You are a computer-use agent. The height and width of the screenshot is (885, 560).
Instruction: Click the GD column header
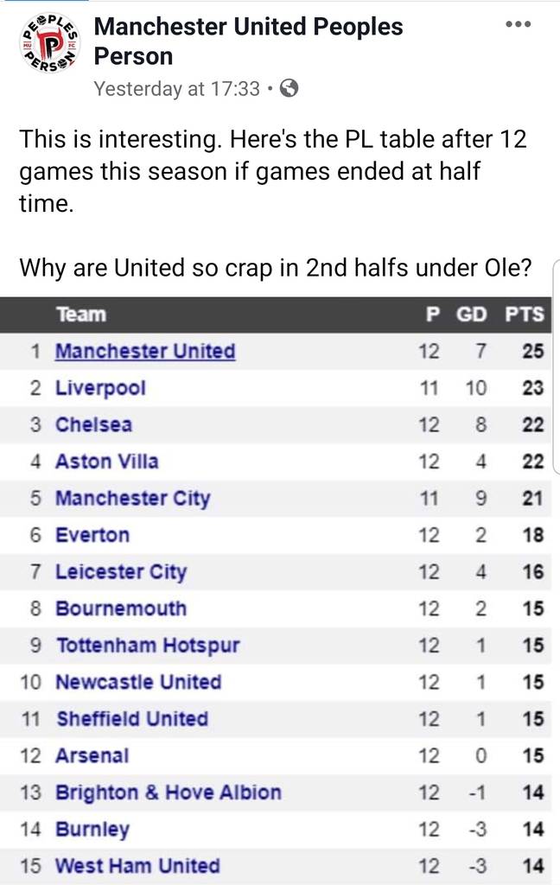(x=472, y=315)
